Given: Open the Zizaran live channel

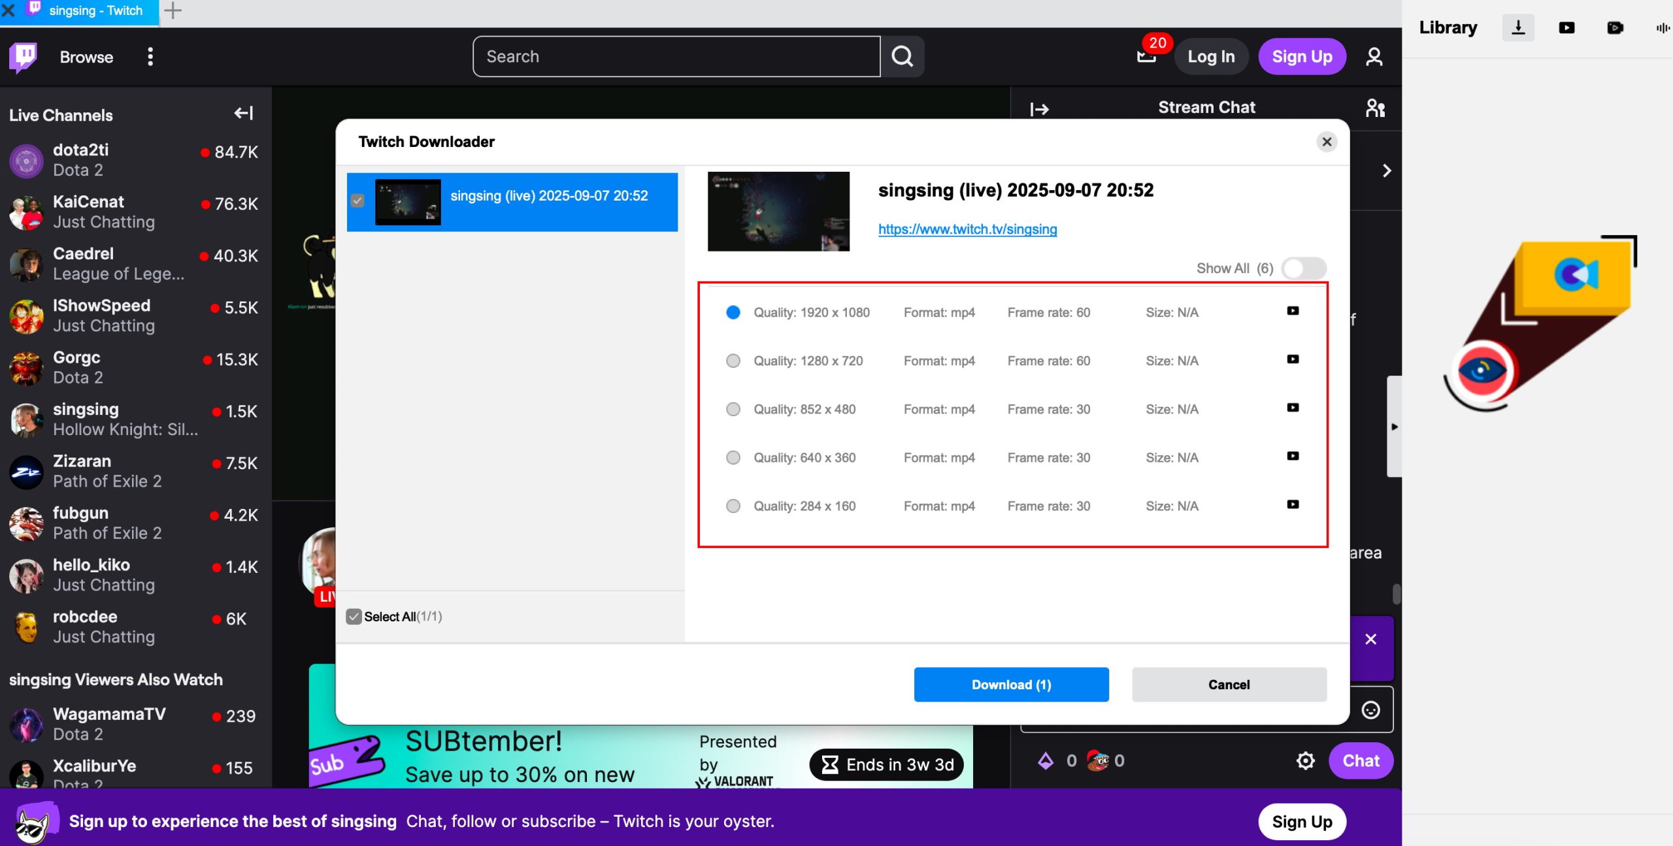Looking at the screenshot, I should [x=135, y=471].
